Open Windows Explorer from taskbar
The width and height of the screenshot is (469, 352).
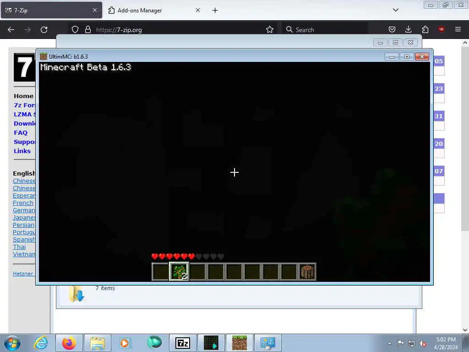click(98, 343)
